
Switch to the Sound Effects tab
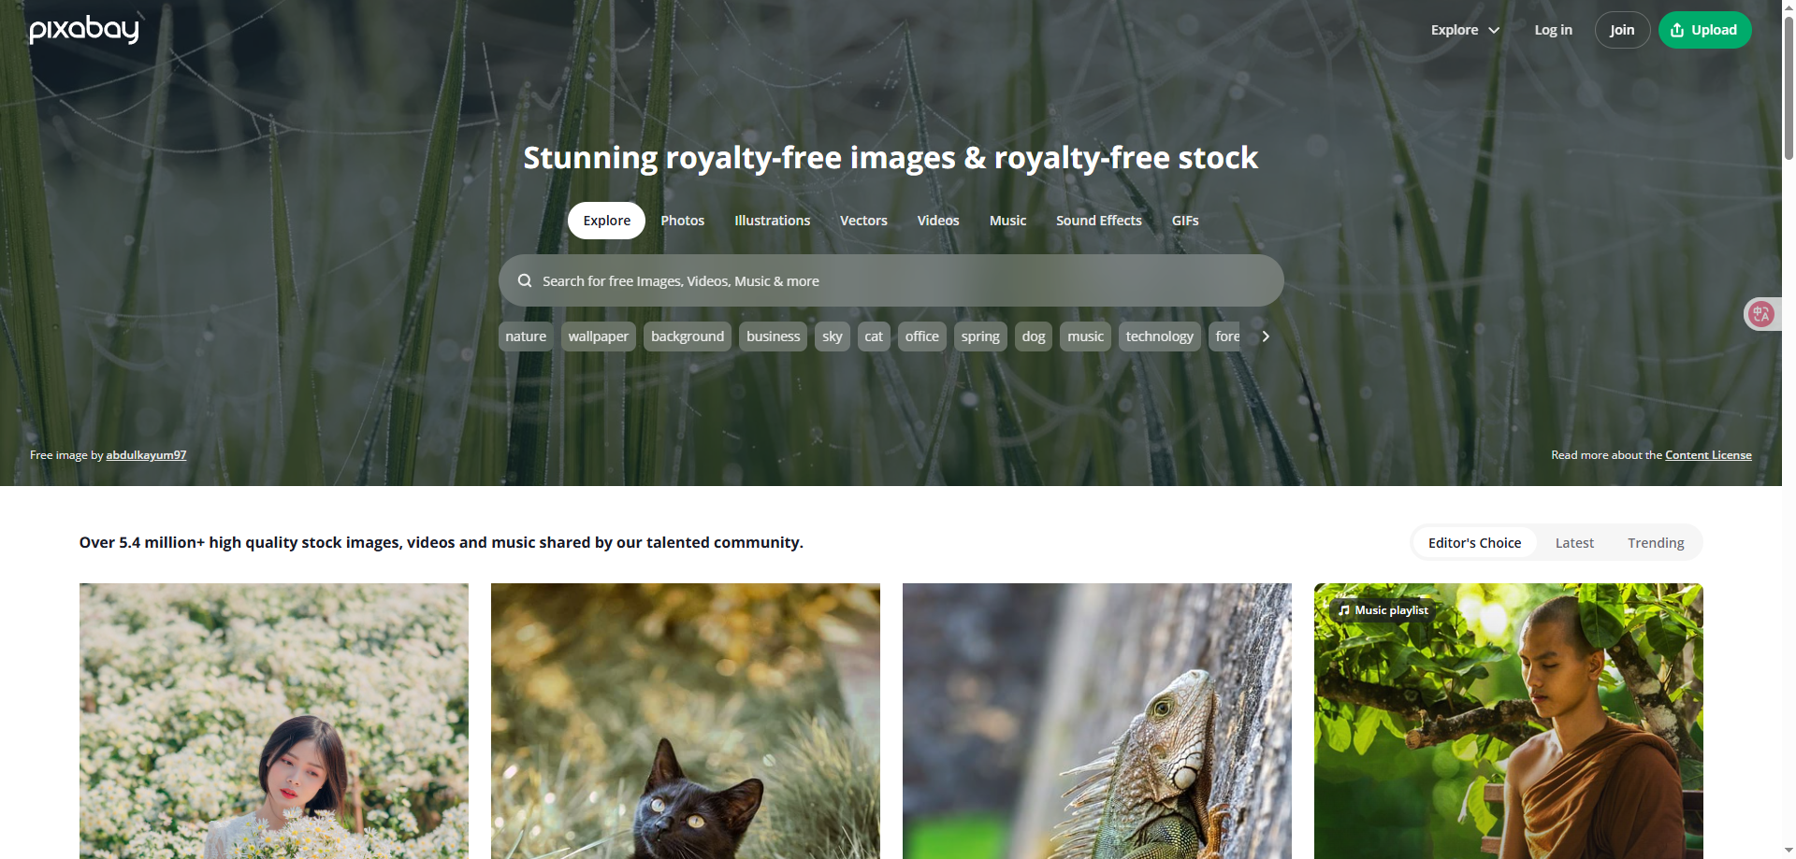[x=1099, y=221]
